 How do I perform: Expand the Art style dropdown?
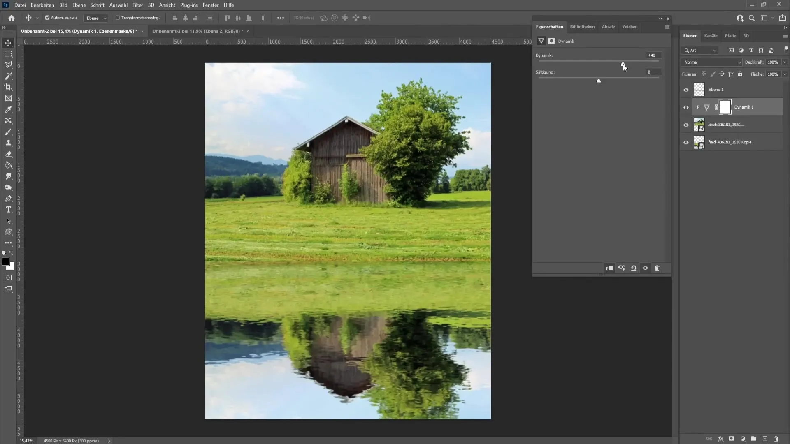pos(715,50)
